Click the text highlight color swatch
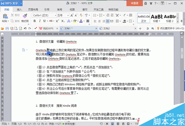Image resolution: width=185 pixels, height=126 pixels. (75, 21)
